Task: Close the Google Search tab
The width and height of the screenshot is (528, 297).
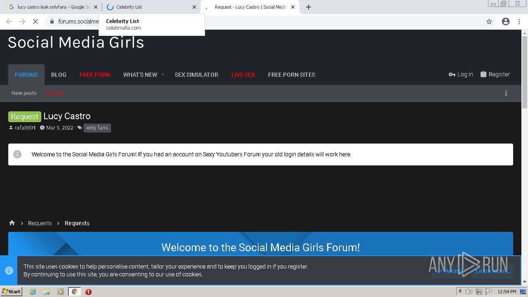Action: click(96, 7)
